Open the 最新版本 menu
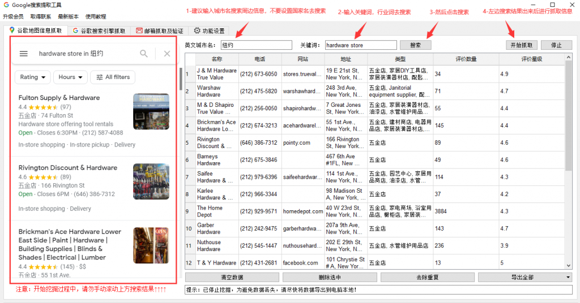Image resolution: width=580 pixels, height=303 pixels. tap(68, 16)
